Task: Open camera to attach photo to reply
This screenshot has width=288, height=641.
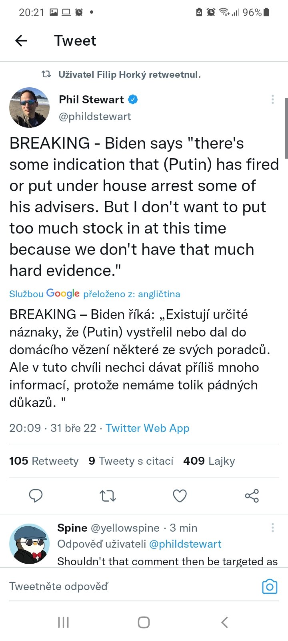Action: pos(270,587)
